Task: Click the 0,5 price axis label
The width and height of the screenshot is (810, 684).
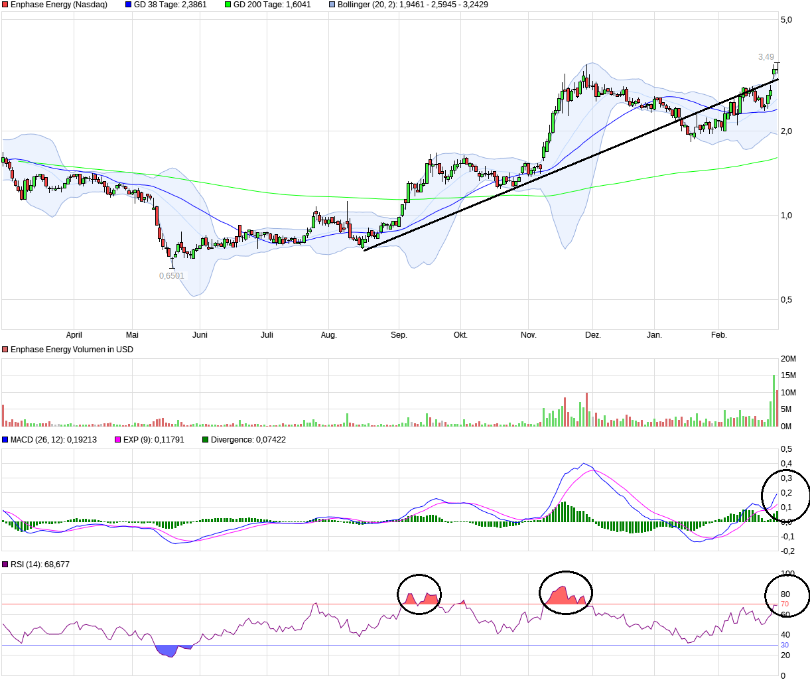Action: coord(786,300)
